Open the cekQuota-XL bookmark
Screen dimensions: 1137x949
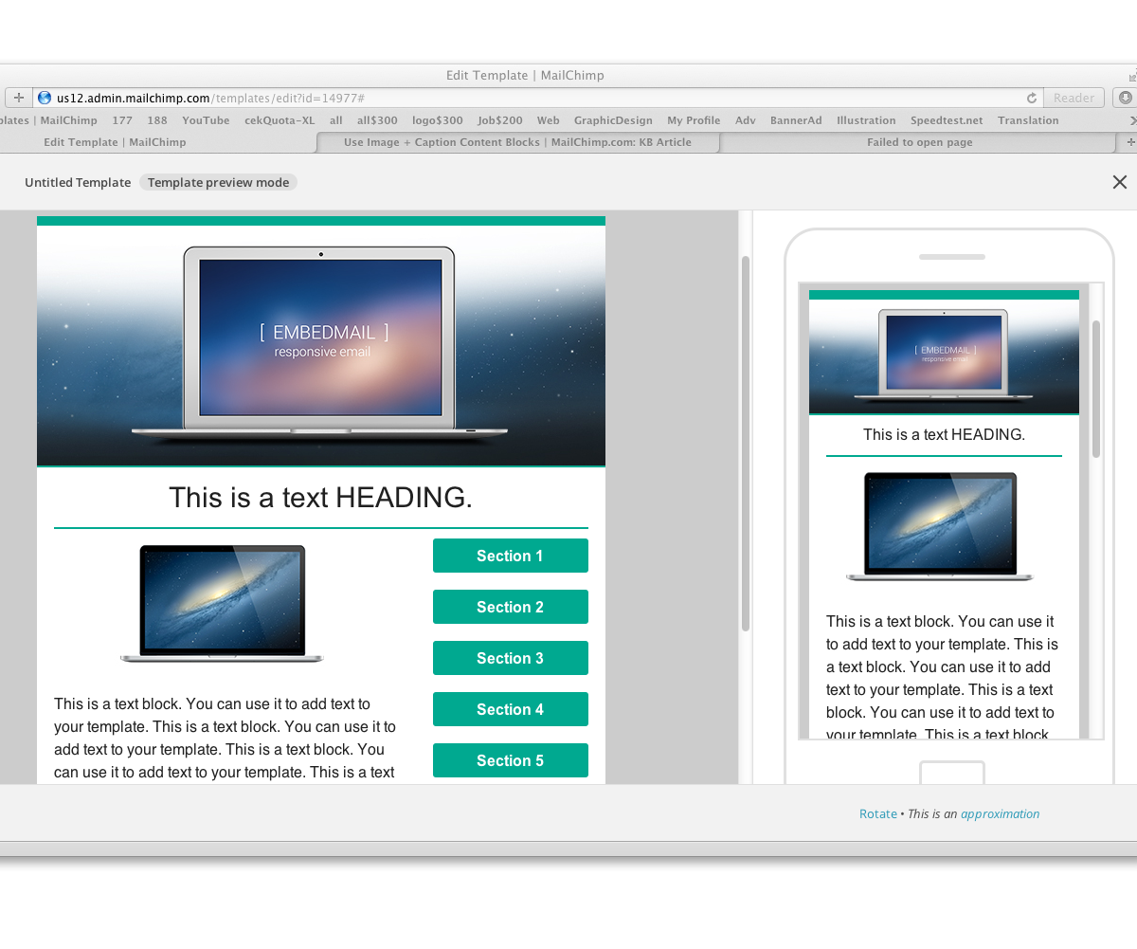pos(280,120)
